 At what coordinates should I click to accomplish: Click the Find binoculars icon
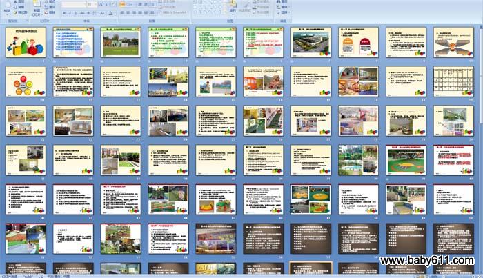(279, 2)
